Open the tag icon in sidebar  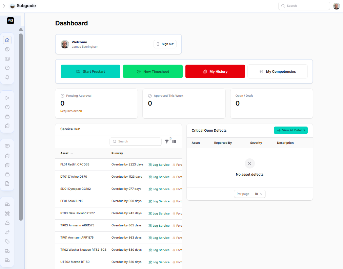coord(7,242)
